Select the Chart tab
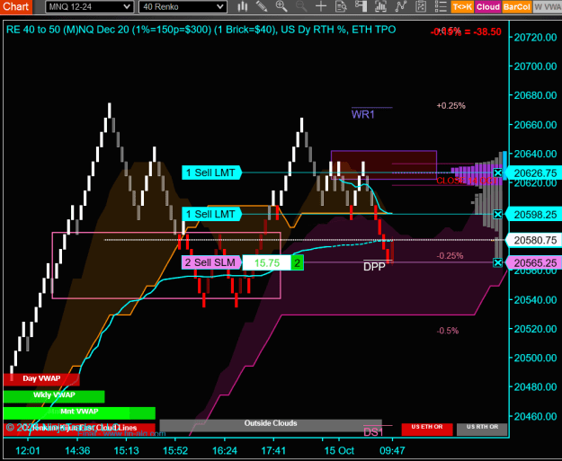562x461 pixels. (x=16, y=7)
